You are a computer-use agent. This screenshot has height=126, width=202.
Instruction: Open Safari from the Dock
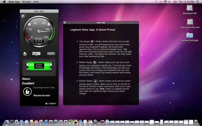(x=21, y=122)
